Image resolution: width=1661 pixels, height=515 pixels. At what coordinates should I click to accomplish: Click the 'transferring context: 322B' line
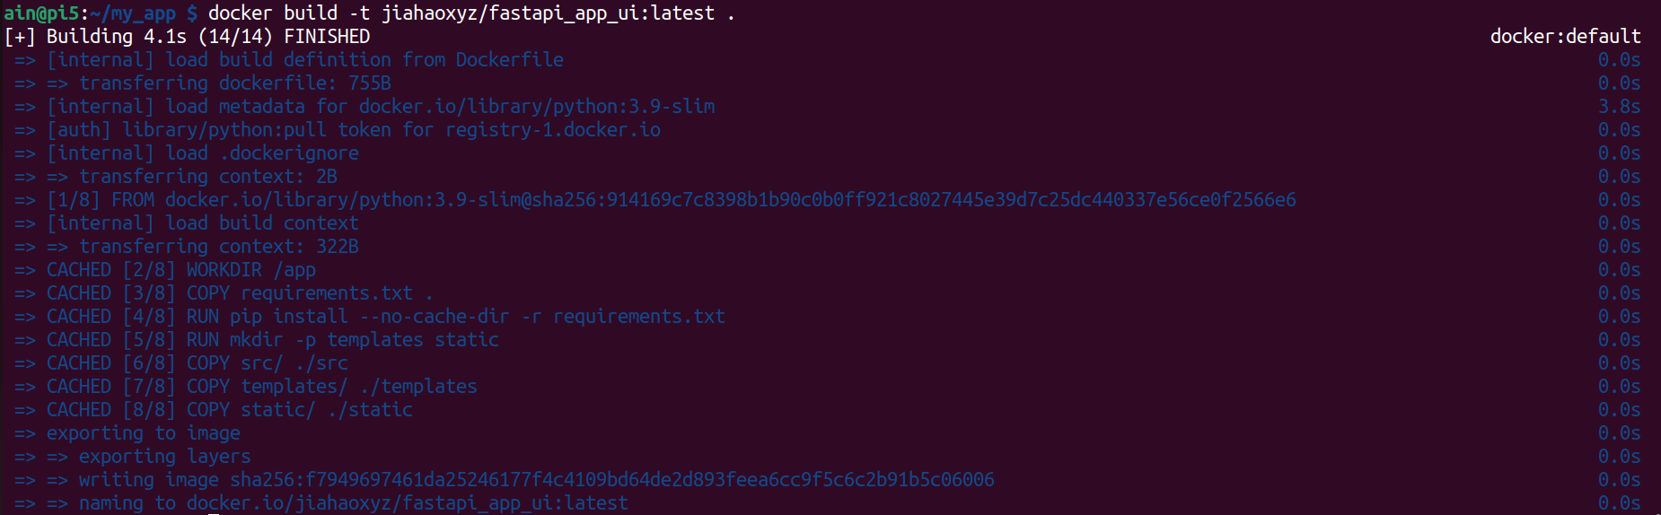219,247
